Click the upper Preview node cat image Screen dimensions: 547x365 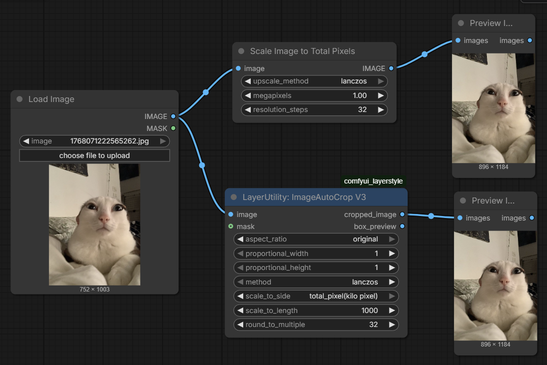point(493,108)
